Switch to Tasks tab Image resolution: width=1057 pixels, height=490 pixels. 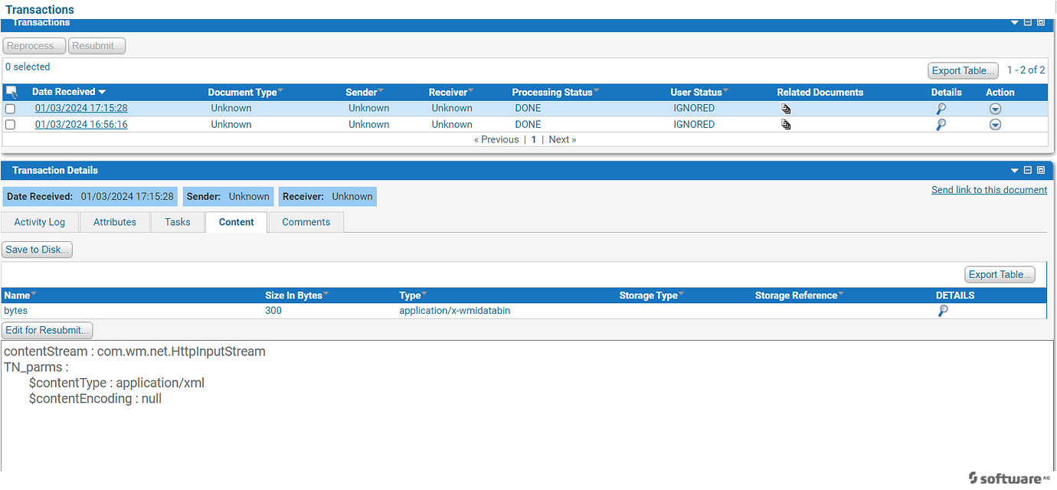(178, 222)
